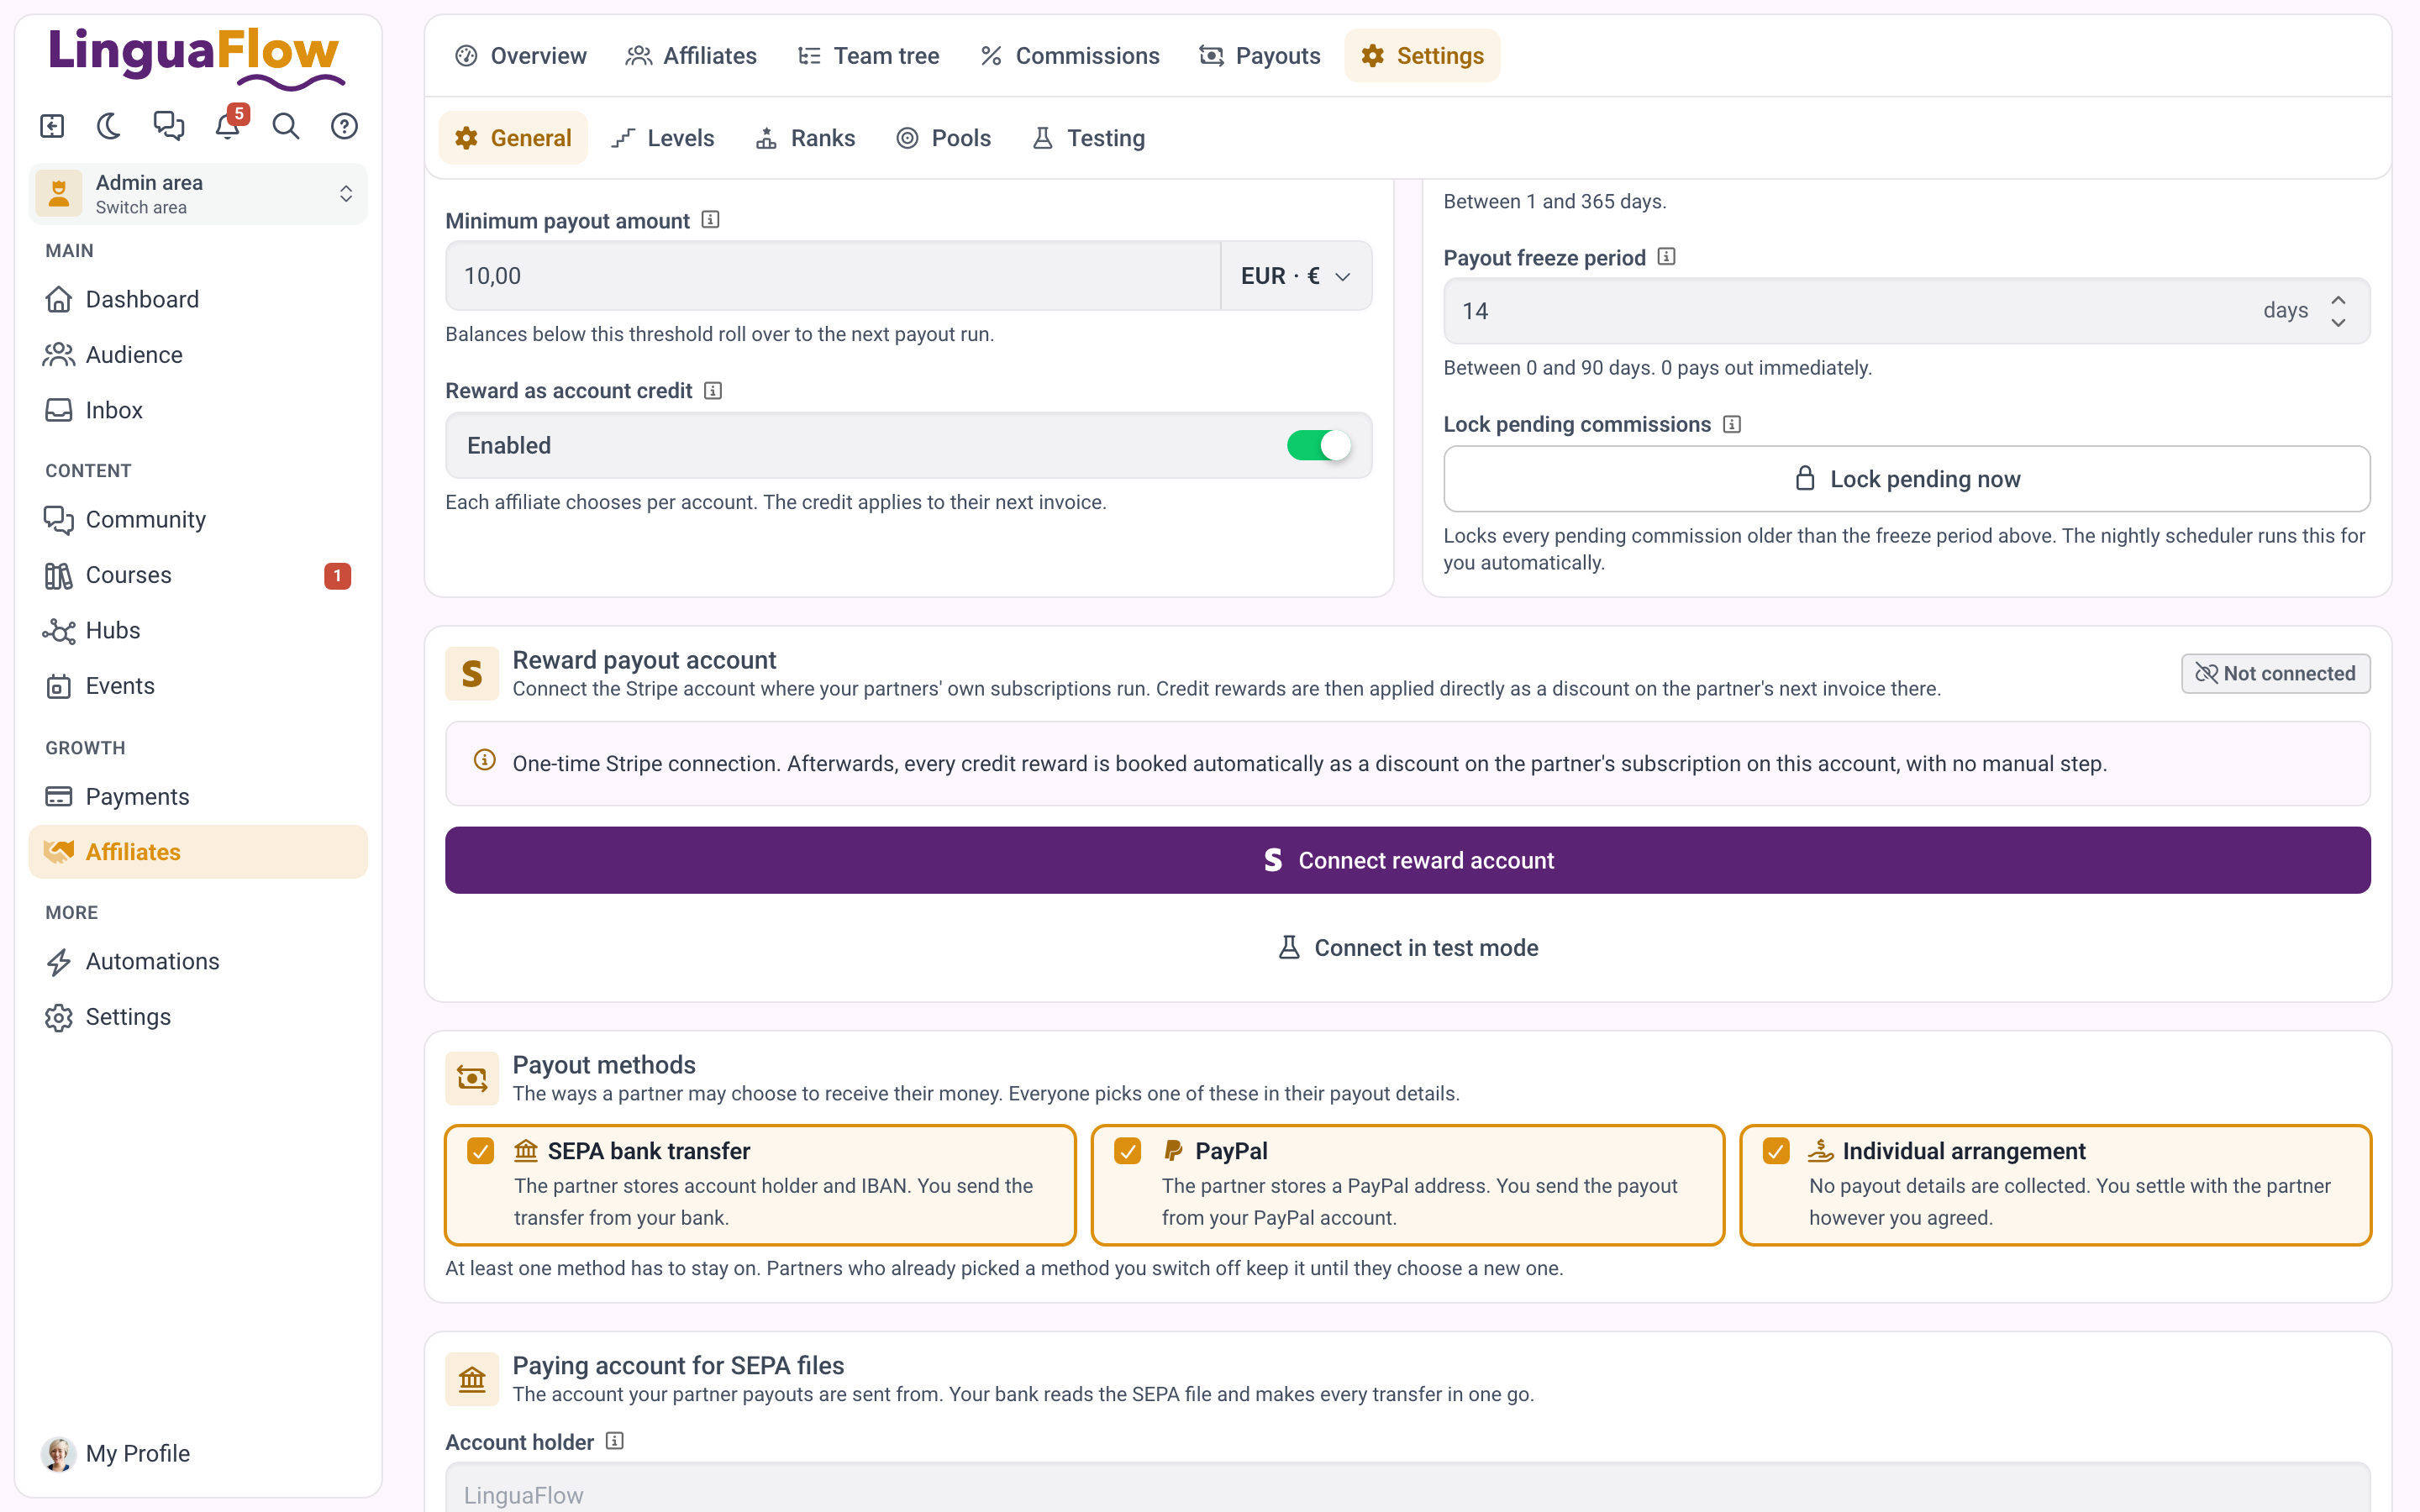Image resolution: width=2420 pixels, height=1512 pixels.
Task: Click the bank icon of Paying account section
Action: coord(472,1379)
